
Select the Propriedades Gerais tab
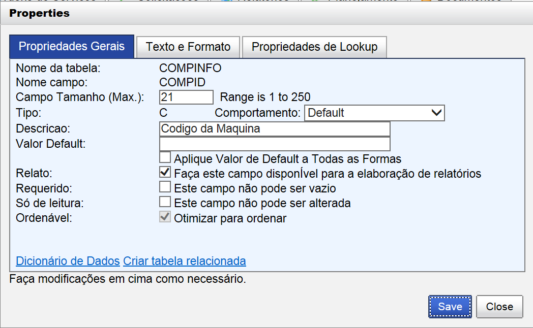coord(72,47)
